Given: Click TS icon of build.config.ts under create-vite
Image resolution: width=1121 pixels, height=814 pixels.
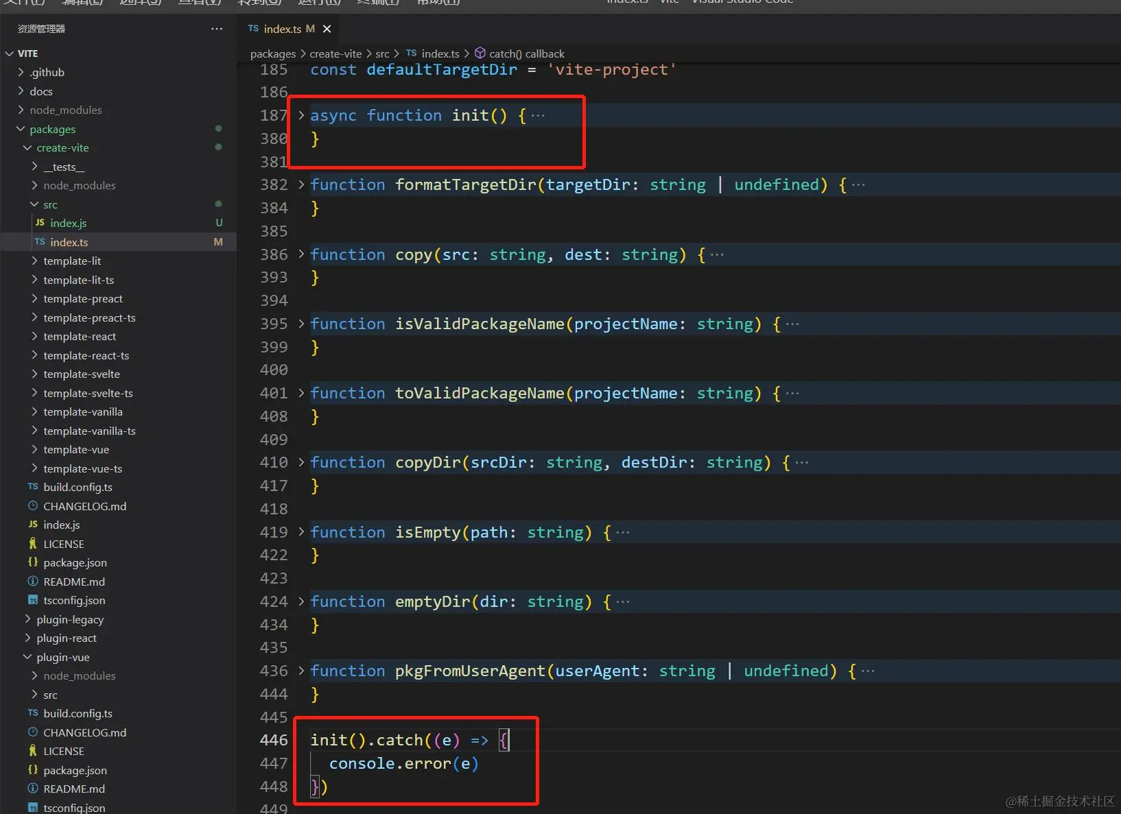Looking at the screenshot, I should tap(33, 487).
